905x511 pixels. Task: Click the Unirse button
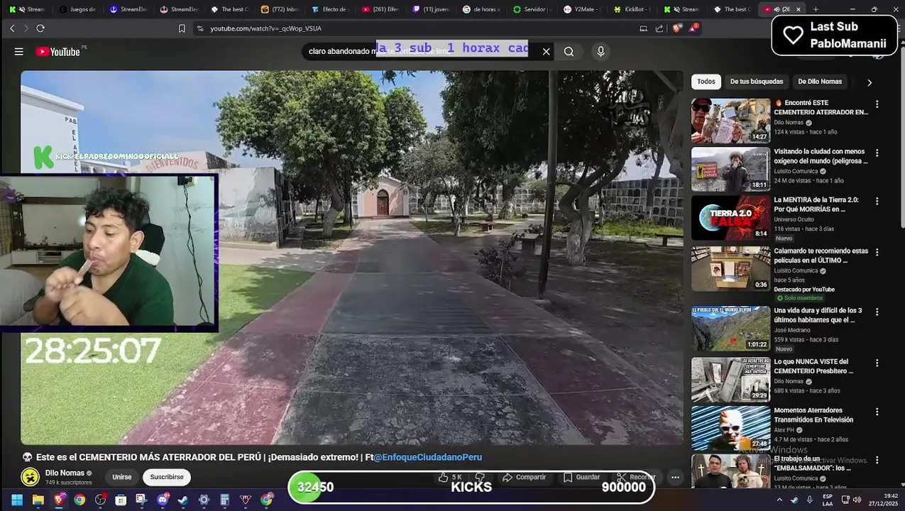[121, 477]
